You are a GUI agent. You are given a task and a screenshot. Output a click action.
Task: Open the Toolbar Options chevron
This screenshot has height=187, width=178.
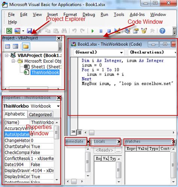(174, 31)
